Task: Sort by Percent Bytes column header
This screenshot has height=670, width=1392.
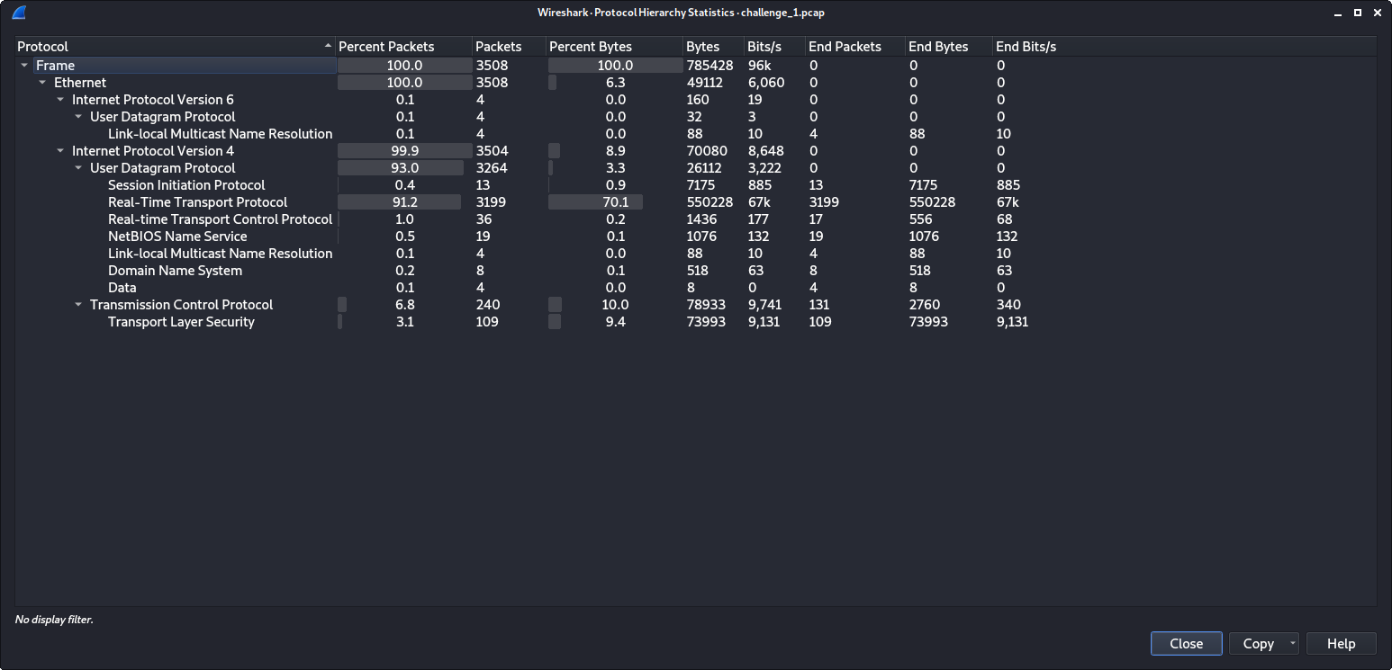Action: point(615,47)
